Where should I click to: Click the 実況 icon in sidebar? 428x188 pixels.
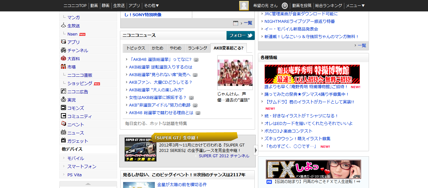pyautogui.click(x=63, y=100)
